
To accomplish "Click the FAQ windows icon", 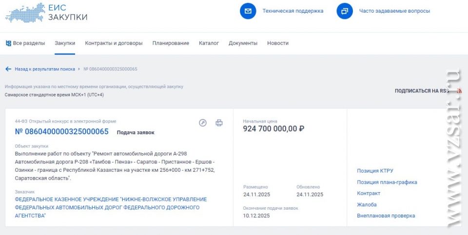I will coord(344,11).
